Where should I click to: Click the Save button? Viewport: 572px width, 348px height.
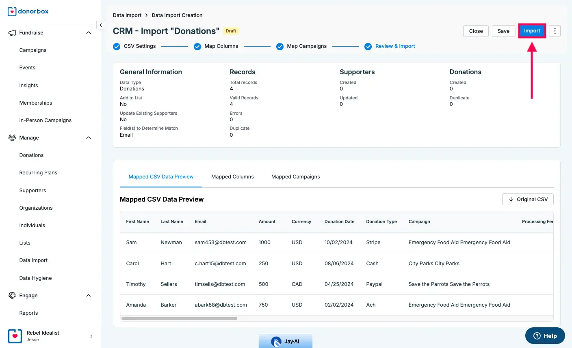point(503,31)
